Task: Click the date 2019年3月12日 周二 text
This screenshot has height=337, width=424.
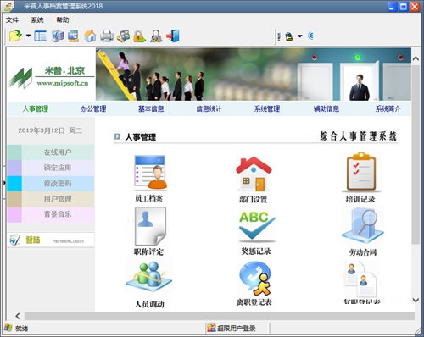Action: coord(50,130)
